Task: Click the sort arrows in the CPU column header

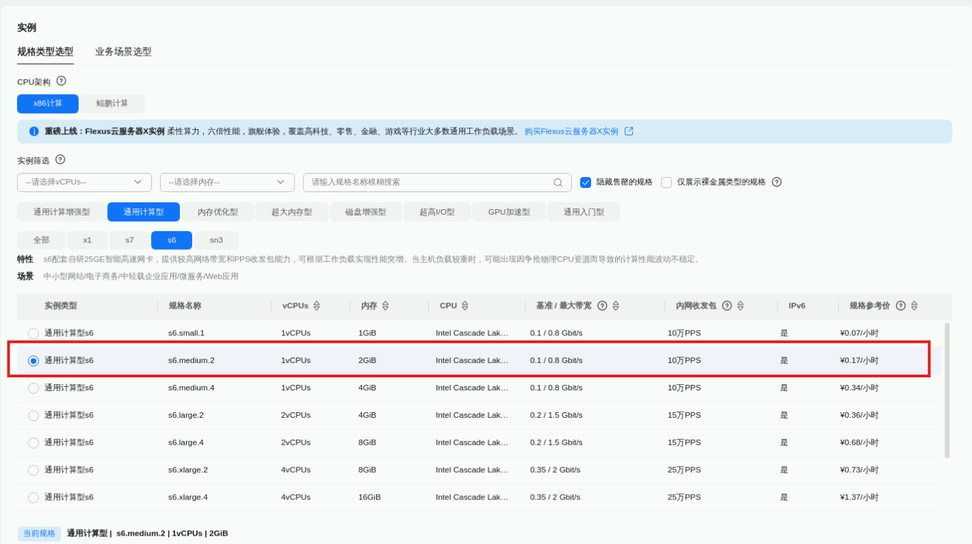Action: tap(465, 306)
